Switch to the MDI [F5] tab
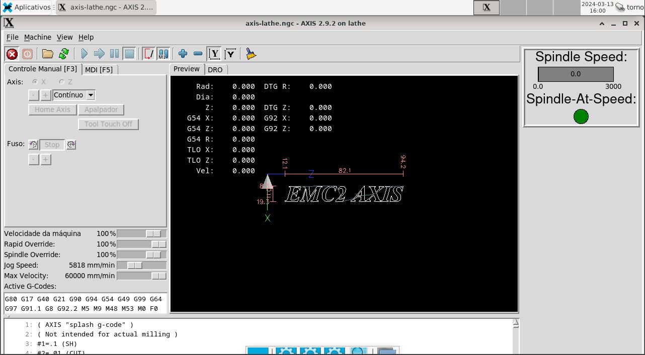This screenshot has width=645, height=355. pos(99,69)
